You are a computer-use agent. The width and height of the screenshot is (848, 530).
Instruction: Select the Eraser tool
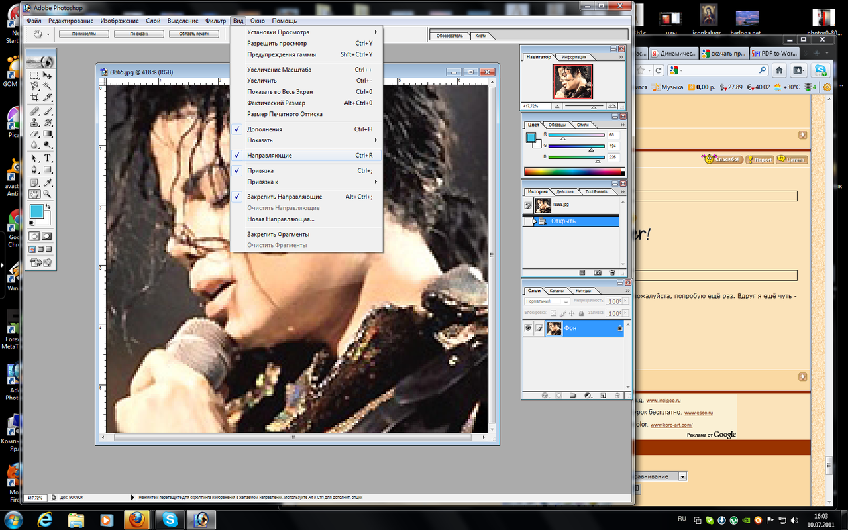pos(34,134)
